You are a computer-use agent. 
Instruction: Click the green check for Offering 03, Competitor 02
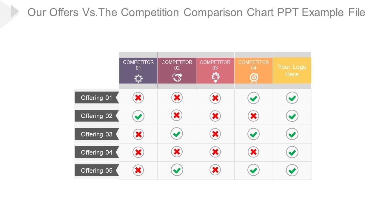[177, 134]
